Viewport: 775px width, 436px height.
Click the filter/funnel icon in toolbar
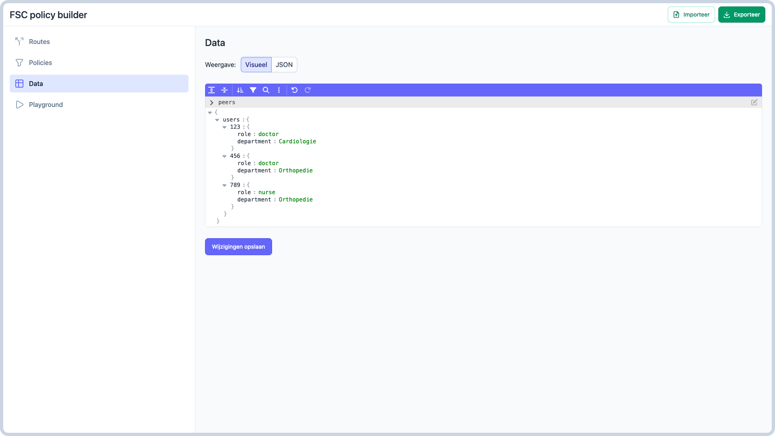(253, 90)
